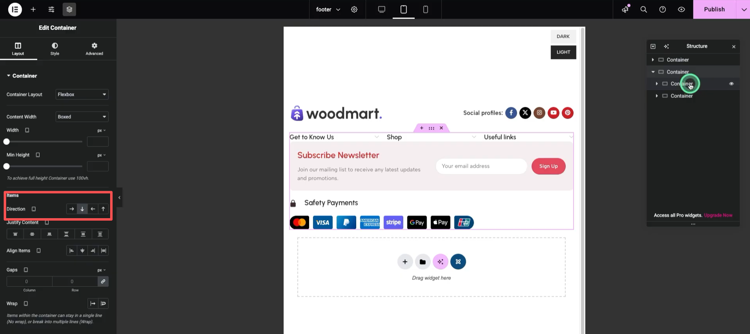Toggle the Structure layers icon in top bar

69,9
